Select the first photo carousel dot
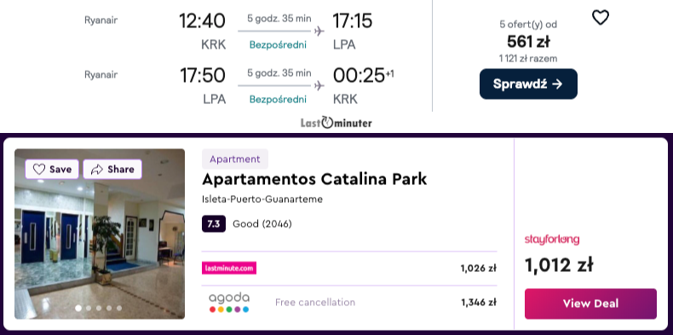The height and width of the screenshot is (335, 673). pyautogui.click(x=78, y=308)
